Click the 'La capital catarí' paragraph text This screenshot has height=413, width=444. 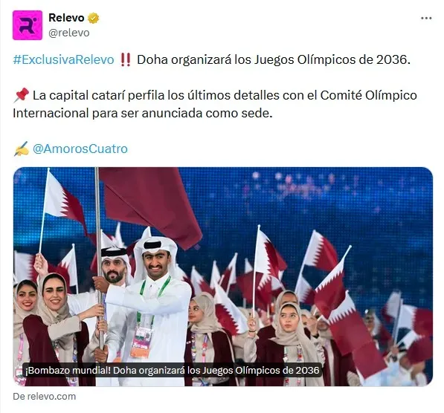pyautogui.click(x=215, y=104)
